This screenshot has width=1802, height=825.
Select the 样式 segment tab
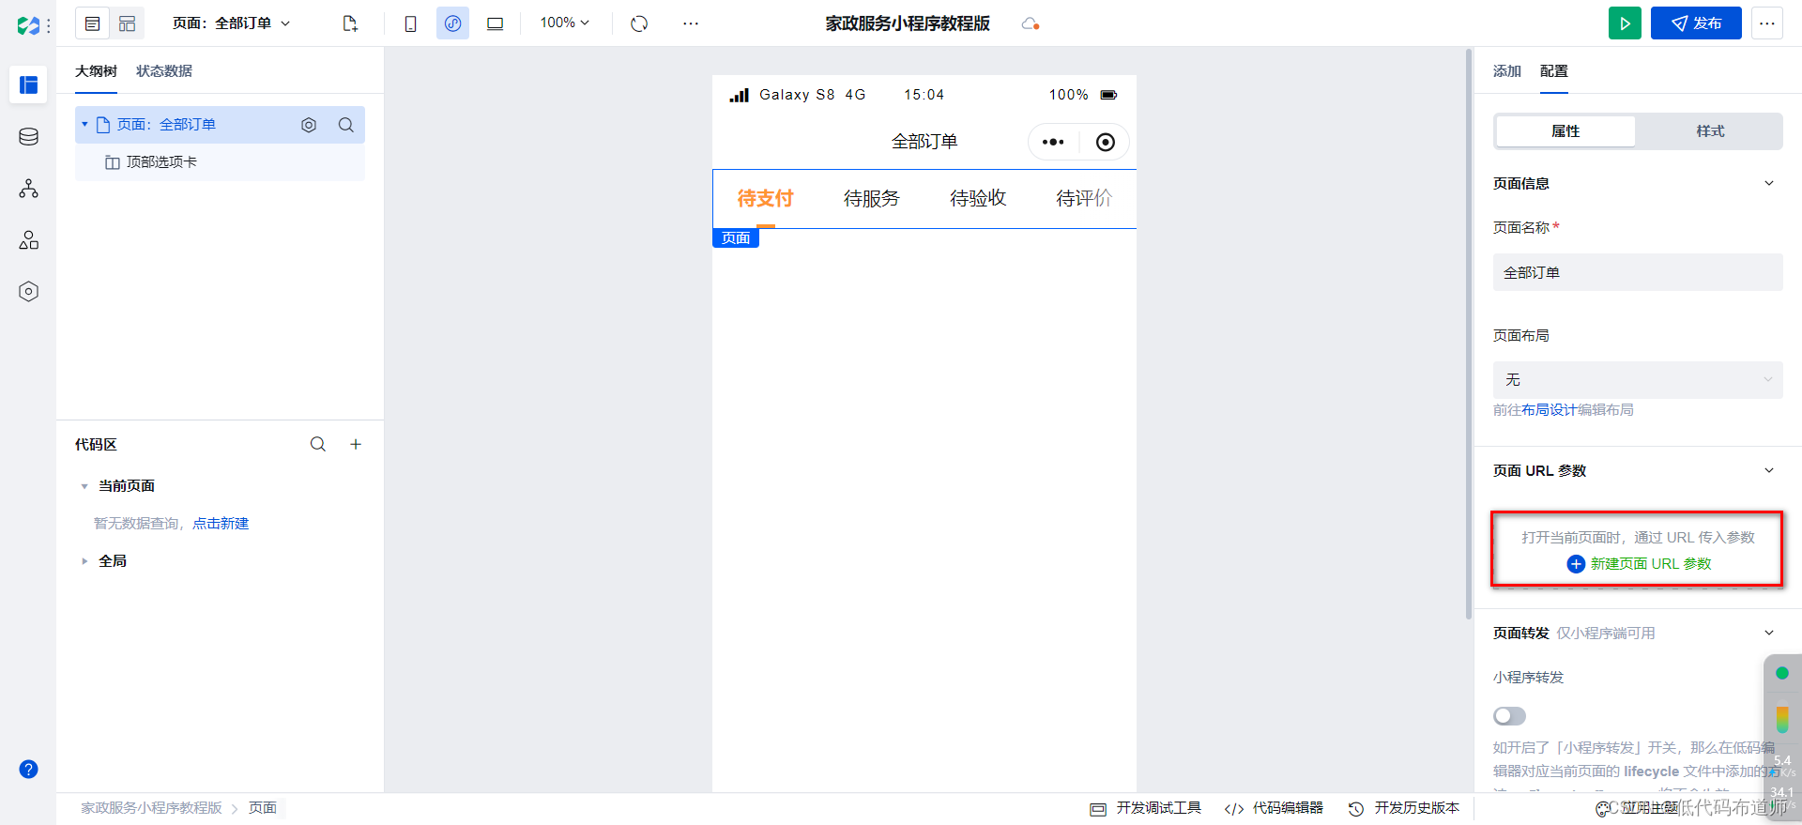[x=1710, y=131]
